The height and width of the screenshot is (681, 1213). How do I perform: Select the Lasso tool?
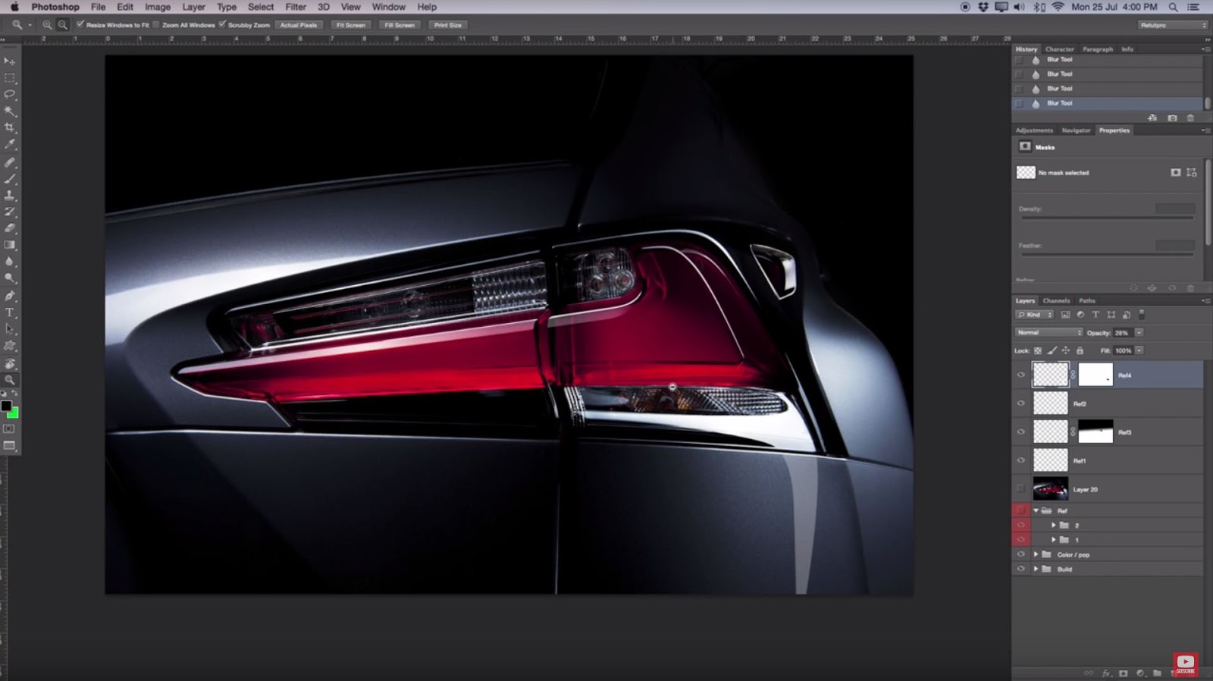(x=10, y=94)
